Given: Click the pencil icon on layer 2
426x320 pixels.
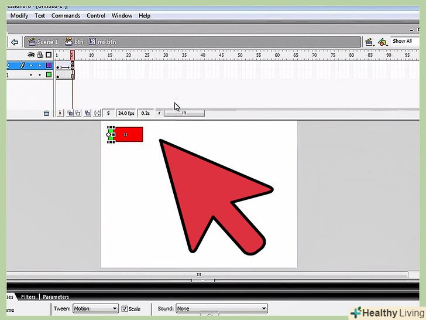Looking at the screenshot, I should click(23, 65).
